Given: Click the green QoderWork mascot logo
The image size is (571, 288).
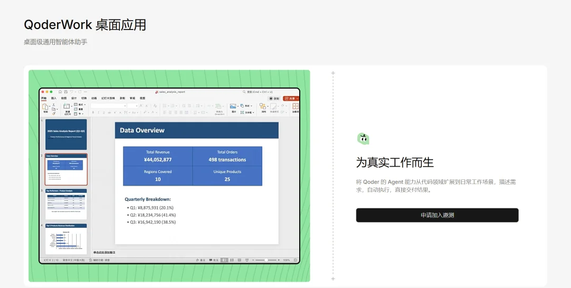Looking at the screenshot, I should pos(363,138).
